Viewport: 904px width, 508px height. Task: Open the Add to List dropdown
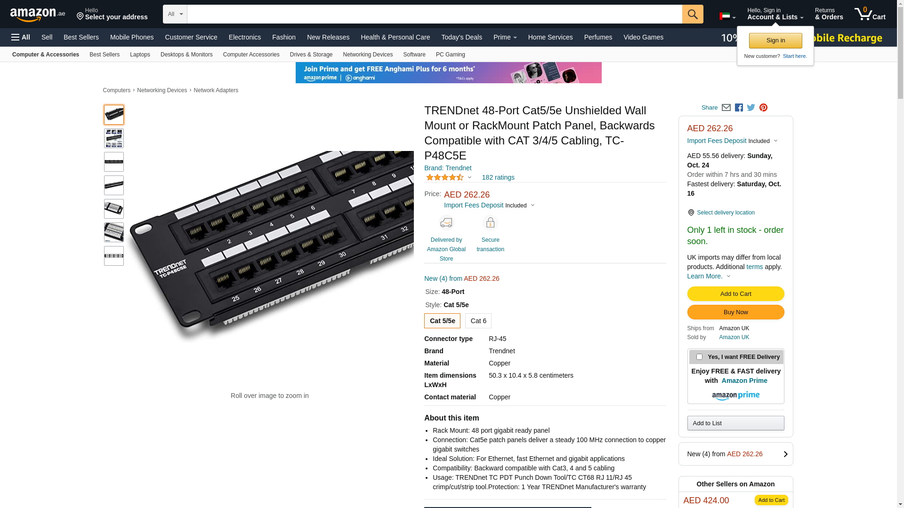point(735,423)
